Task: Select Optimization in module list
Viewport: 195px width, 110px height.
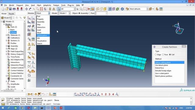Action: [x=43, y=35]
